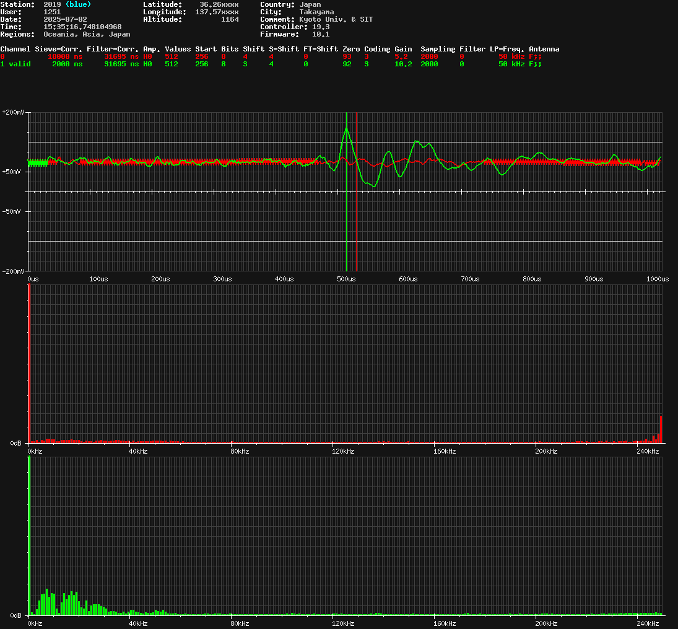Click the altitude value 1164
678x629 pixels.
[x=230, y=19]
